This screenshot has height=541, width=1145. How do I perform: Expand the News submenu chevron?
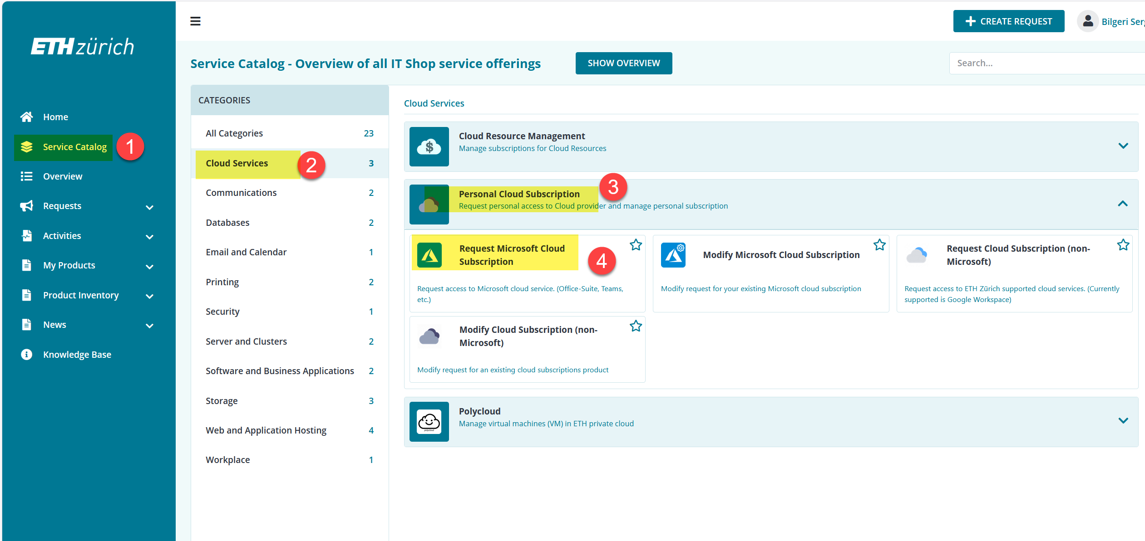coord(149,326)
